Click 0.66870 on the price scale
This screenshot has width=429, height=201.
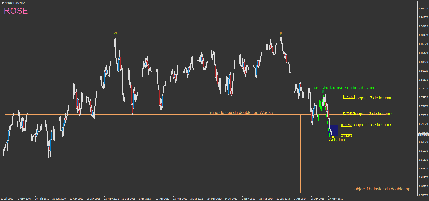click(423, 151)
